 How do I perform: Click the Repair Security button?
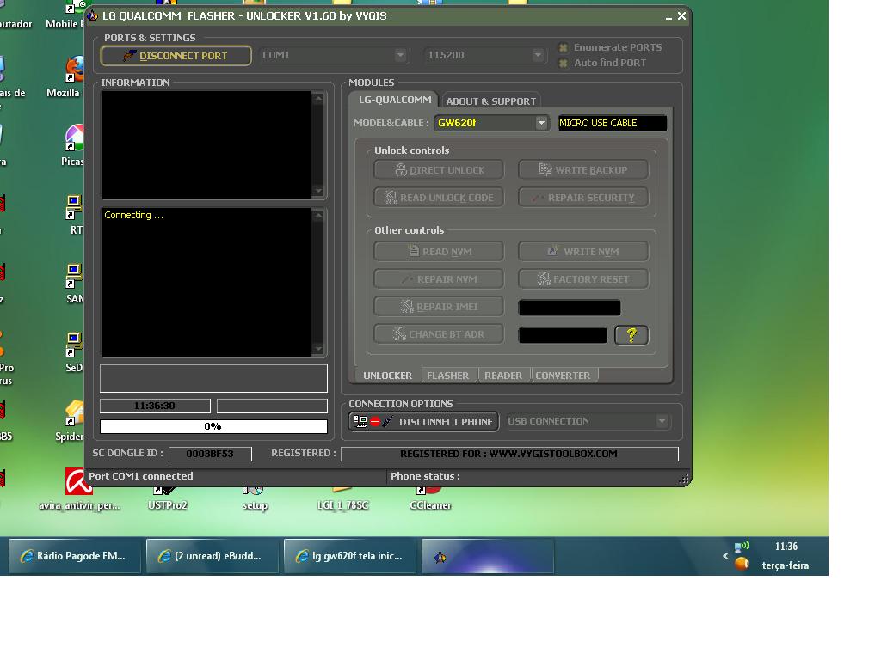pos(583,198)
